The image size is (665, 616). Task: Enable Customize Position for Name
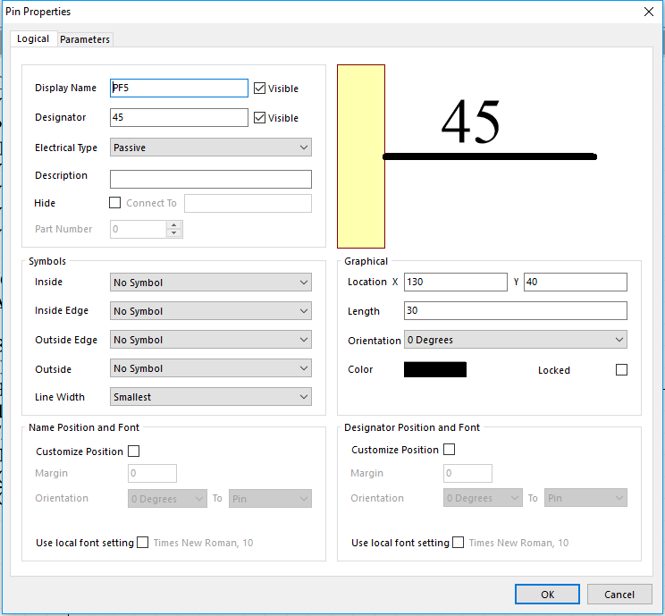click(x=134, y=451)
